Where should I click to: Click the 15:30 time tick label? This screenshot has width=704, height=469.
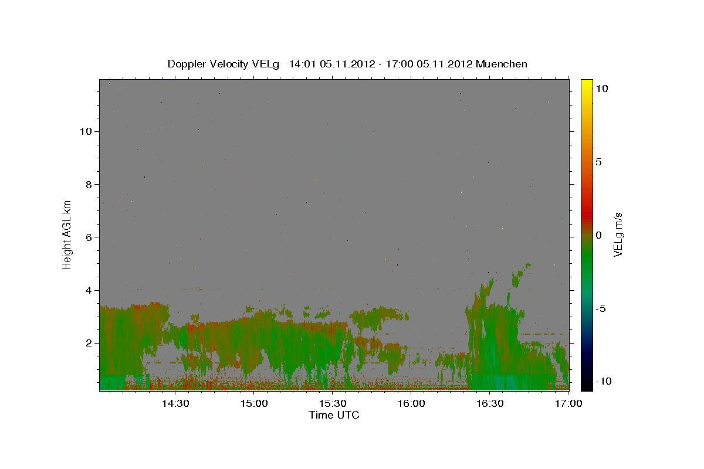point(333,404)
